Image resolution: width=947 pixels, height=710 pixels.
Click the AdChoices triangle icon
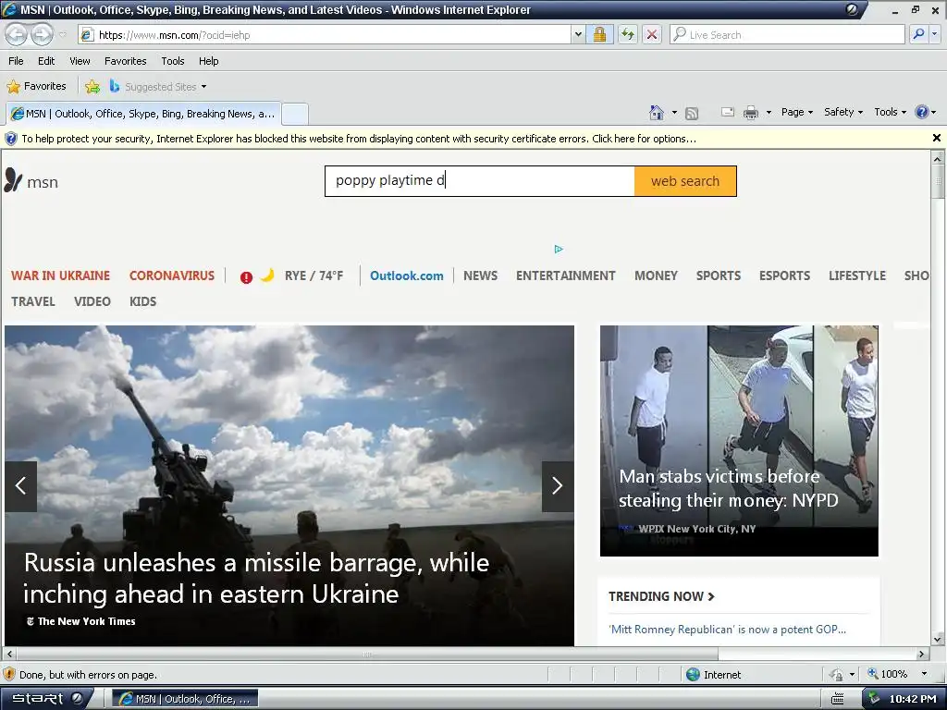point(559,249)
